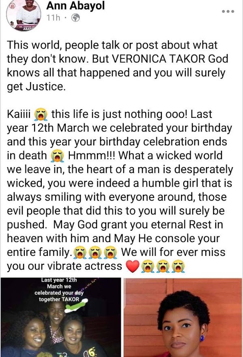This screenshot has height=357, width=243.
Task: Click the crying emoji after 'Kaiiii'
Action: 41,115
